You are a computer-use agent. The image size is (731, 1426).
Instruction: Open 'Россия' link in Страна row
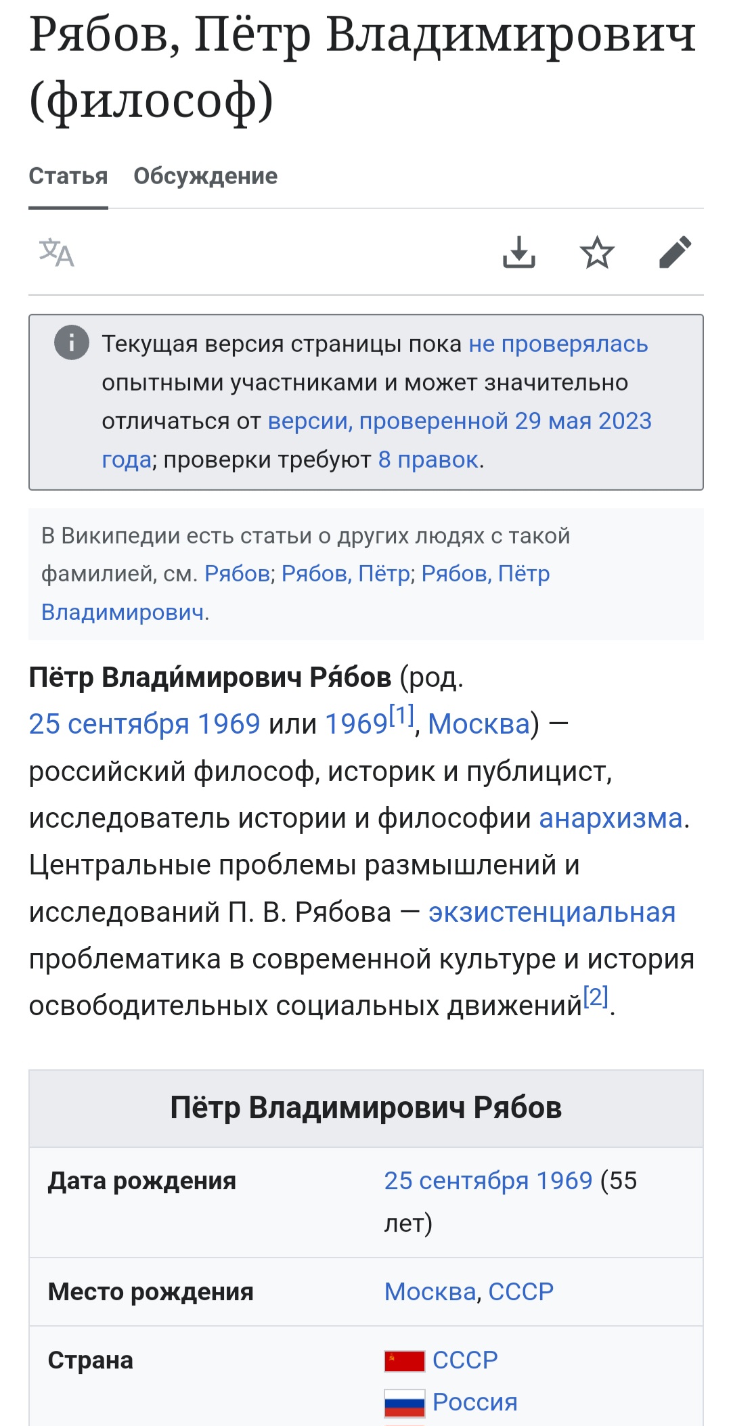tap(475, 1402)
